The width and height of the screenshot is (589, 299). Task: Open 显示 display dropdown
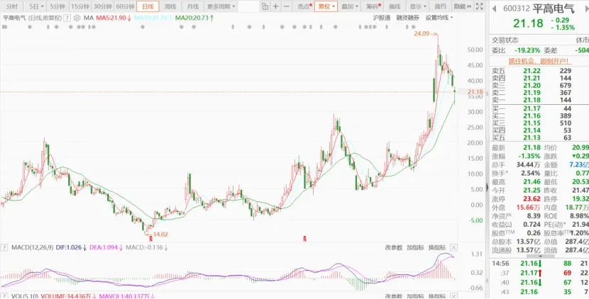click(x=418, y=6)
